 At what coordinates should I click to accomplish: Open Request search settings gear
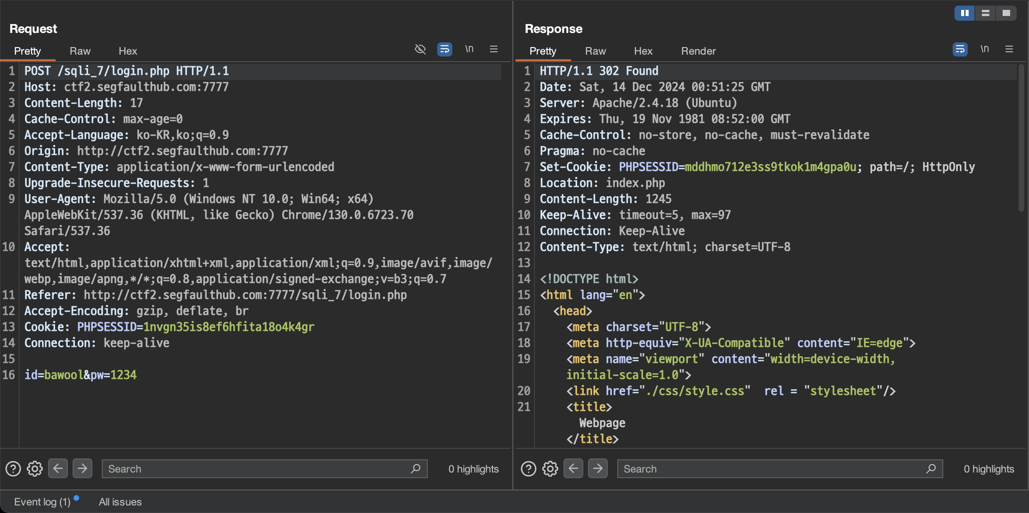click(x=35, y=469)
